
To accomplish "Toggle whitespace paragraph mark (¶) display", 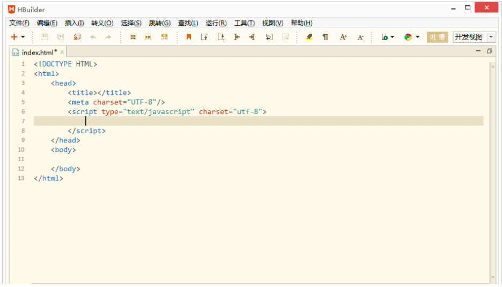I will 325,37.
